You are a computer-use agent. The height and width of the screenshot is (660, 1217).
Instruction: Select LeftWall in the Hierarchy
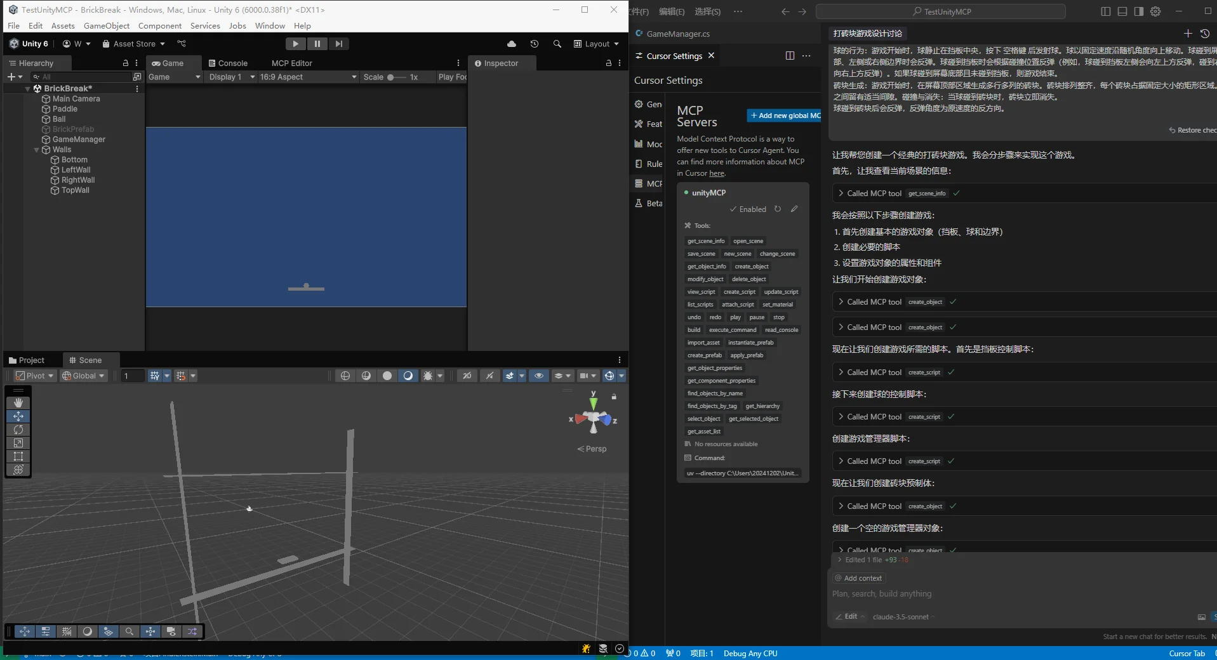[76, 170]
